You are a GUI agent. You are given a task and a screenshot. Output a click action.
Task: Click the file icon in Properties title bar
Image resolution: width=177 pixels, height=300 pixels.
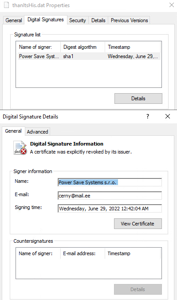click(x=7, y=5)
